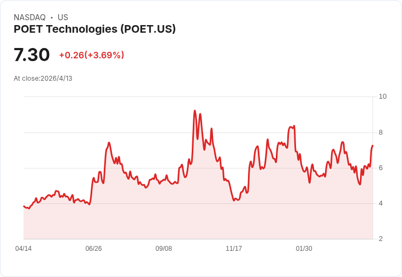Viewport: 402px width, 277px height.
Task: Click the US market label
Action: [x=63, y=17]
